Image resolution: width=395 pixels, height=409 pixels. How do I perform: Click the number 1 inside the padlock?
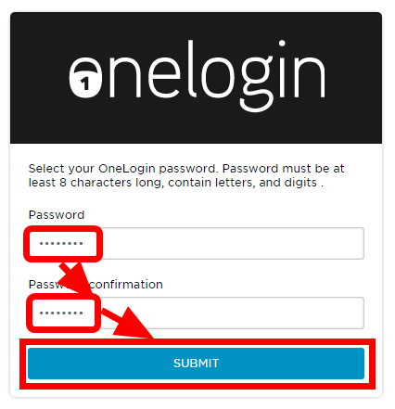[84, 83]
